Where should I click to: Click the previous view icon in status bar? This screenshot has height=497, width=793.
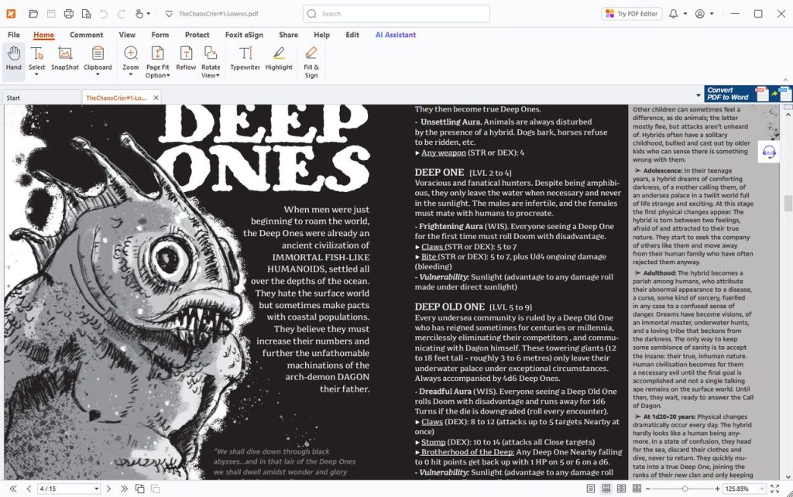[x=139, y=488]
